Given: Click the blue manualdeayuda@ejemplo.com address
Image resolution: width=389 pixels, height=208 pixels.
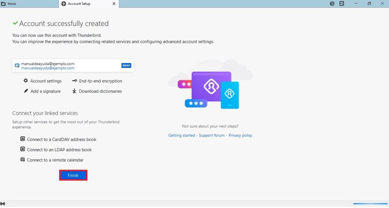Looking at the screenshot, I should click(47, 68).
